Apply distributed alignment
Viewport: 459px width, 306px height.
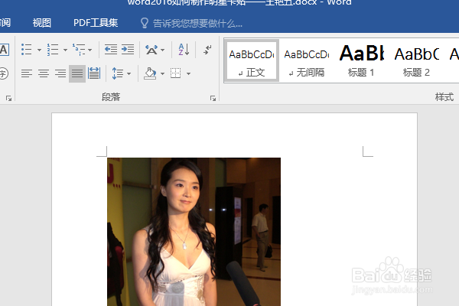click(x=94, y=73)
